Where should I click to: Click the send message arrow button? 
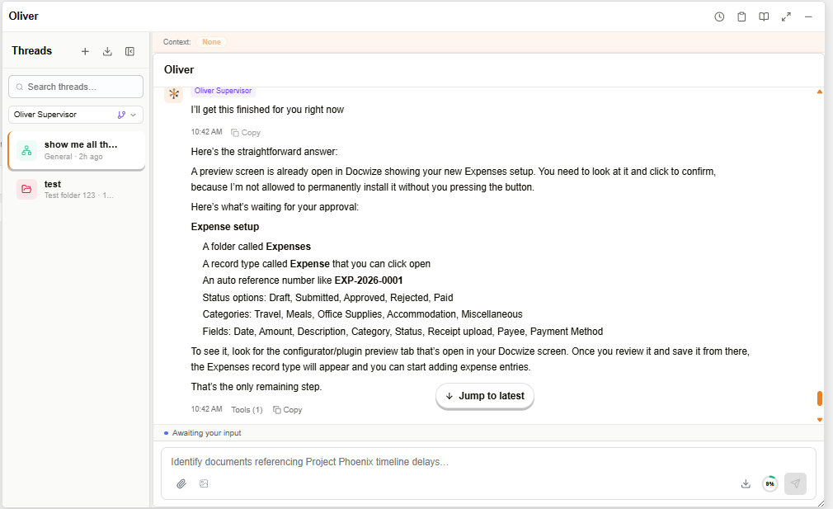[x=795, y=483]
